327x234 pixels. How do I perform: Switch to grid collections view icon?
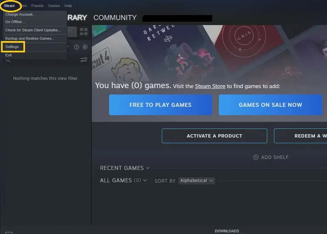click(x=83, y=32)
